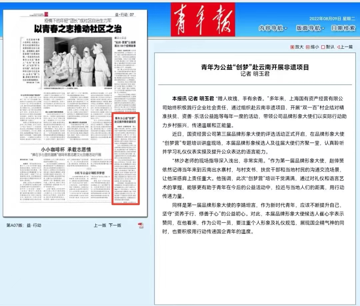Image resolution: width=360 pixels, height=306 pixels.
Task: Click paragraph starting 同样是第一届品牌形象大使
Action: pyautogui.click(x=253, y=218)
